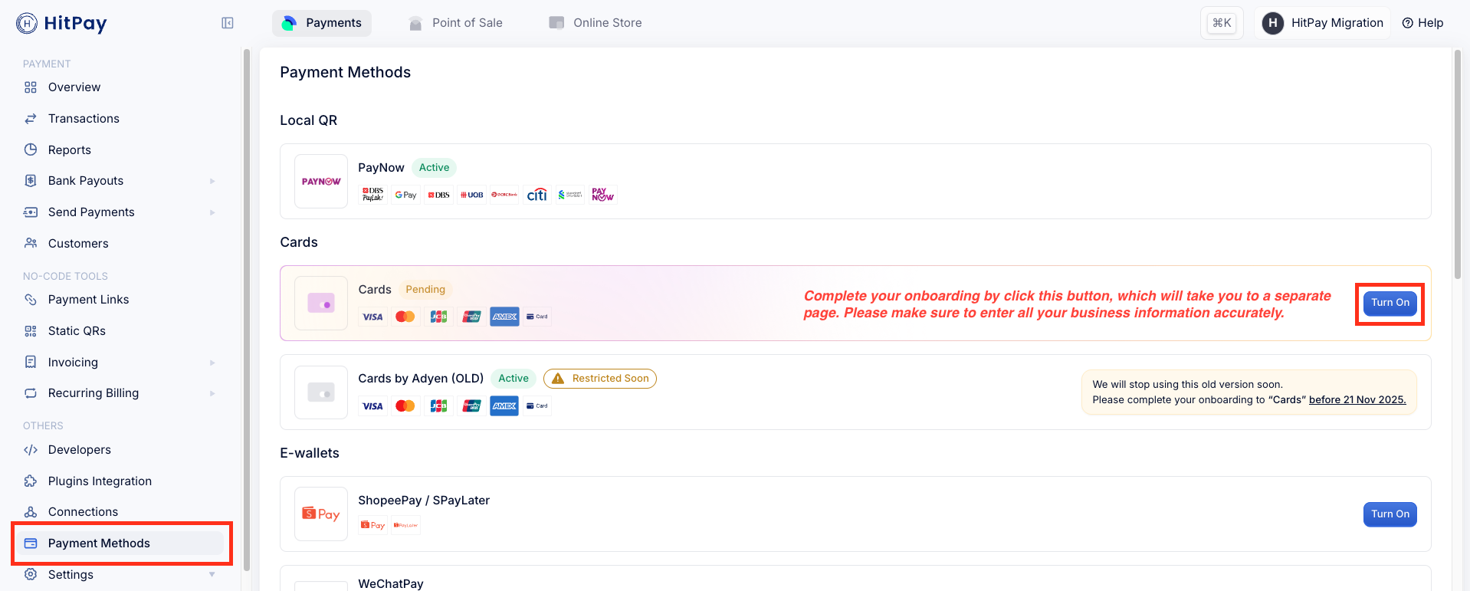Click the Cards Pending status badge

[425, 290]
